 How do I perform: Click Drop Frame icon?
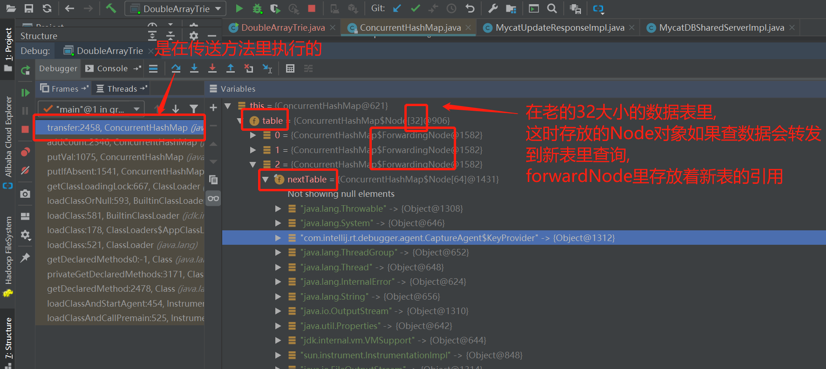tap(249, 69)
